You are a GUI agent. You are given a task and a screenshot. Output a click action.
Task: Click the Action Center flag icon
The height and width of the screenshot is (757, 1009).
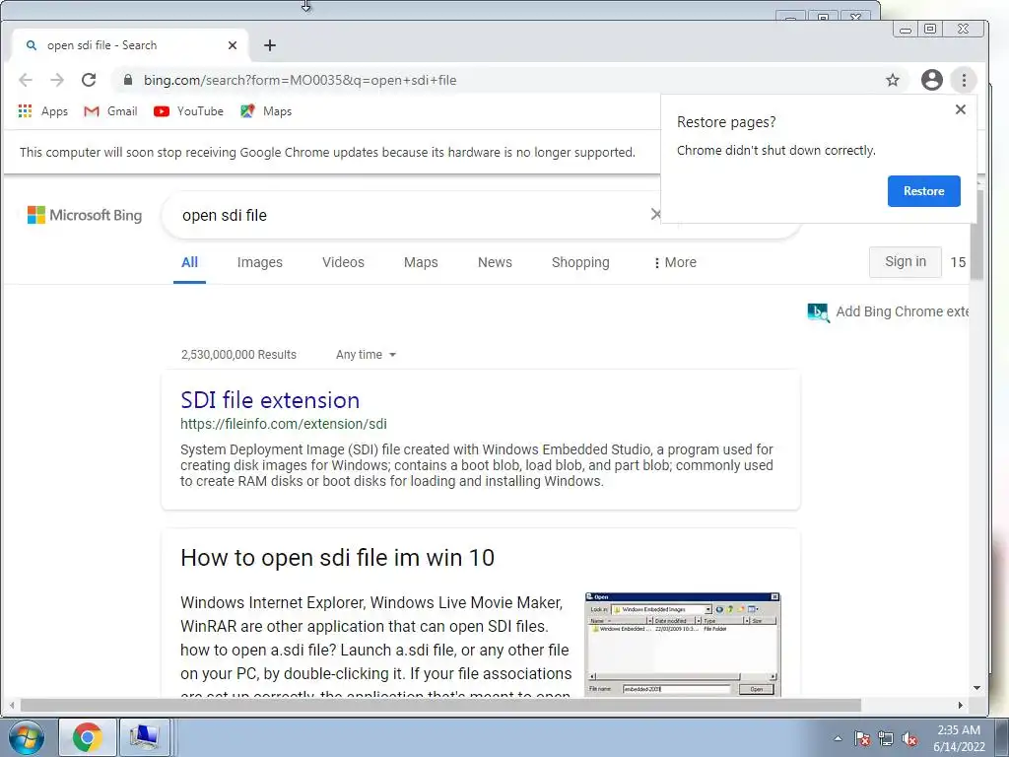click(861, 738)
